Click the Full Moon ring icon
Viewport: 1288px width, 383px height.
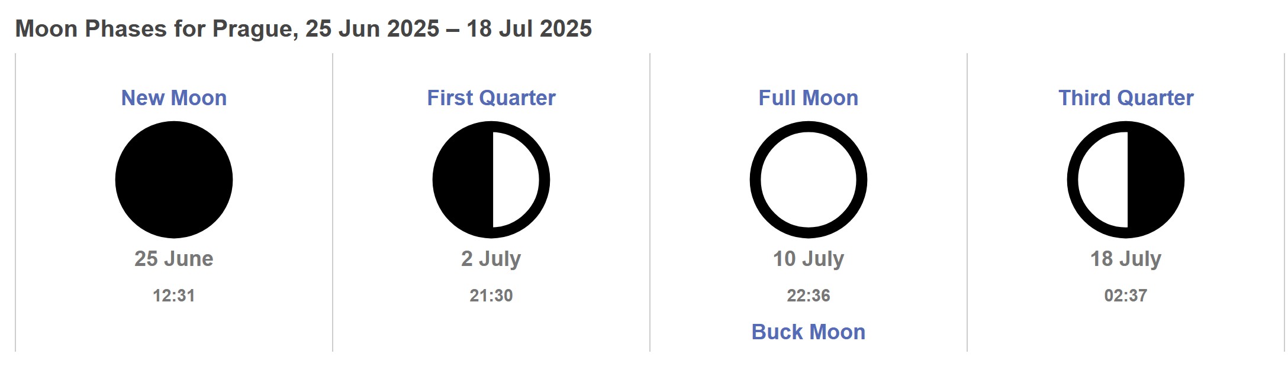pos(809,180)
